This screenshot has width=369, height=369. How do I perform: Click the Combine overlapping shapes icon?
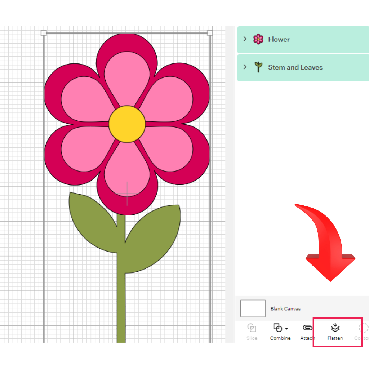[x=277, y=328]
